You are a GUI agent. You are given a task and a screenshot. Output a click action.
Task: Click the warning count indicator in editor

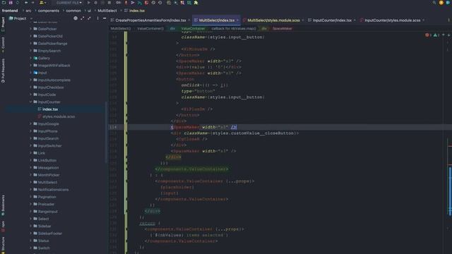coord(436,35)
